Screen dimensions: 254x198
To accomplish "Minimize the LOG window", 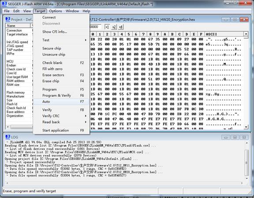I will pyautogui.click(x=226, y=137).
